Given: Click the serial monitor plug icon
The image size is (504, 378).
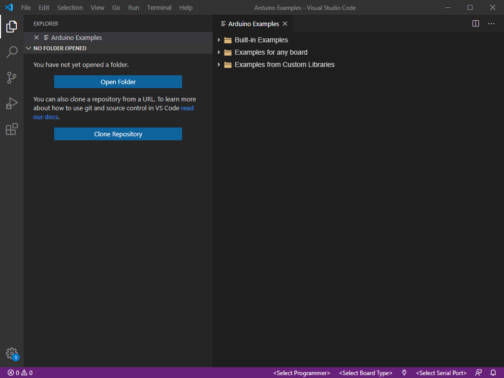Looking at the screenshot, I should tap(405, 373).
